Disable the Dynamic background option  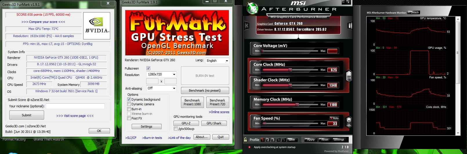(x=129, y=99)
